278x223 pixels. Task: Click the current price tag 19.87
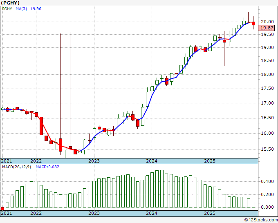click(x=267, y=28)
